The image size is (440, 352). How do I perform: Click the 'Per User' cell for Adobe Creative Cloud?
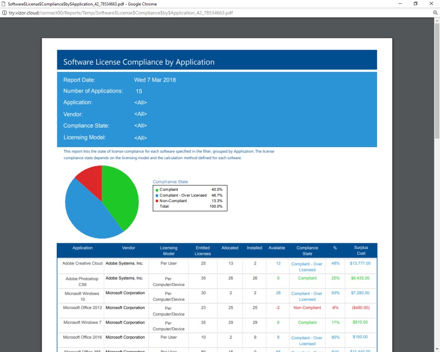point(169,263)
